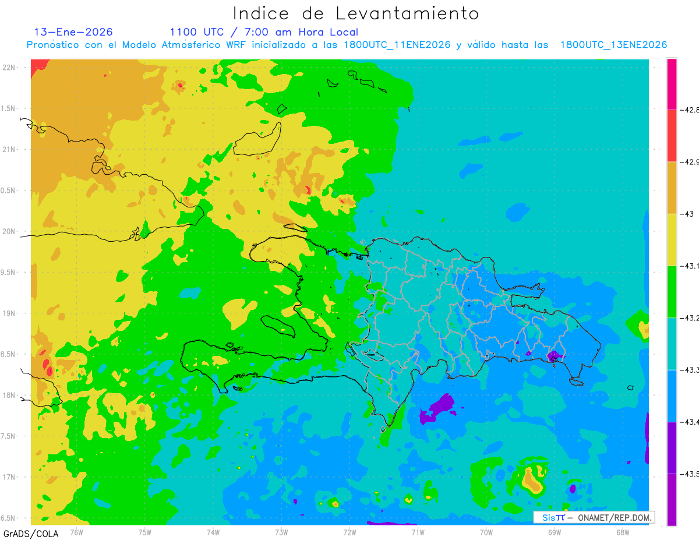The width and height of the screenshot is (699, 540).
Task: Click the "76W" longitude label
Action: coord(76,532)
